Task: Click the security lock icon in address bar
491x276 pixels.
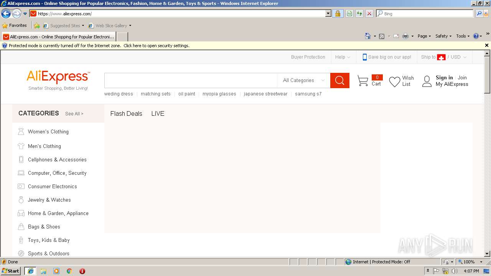Action: [338, 13]
